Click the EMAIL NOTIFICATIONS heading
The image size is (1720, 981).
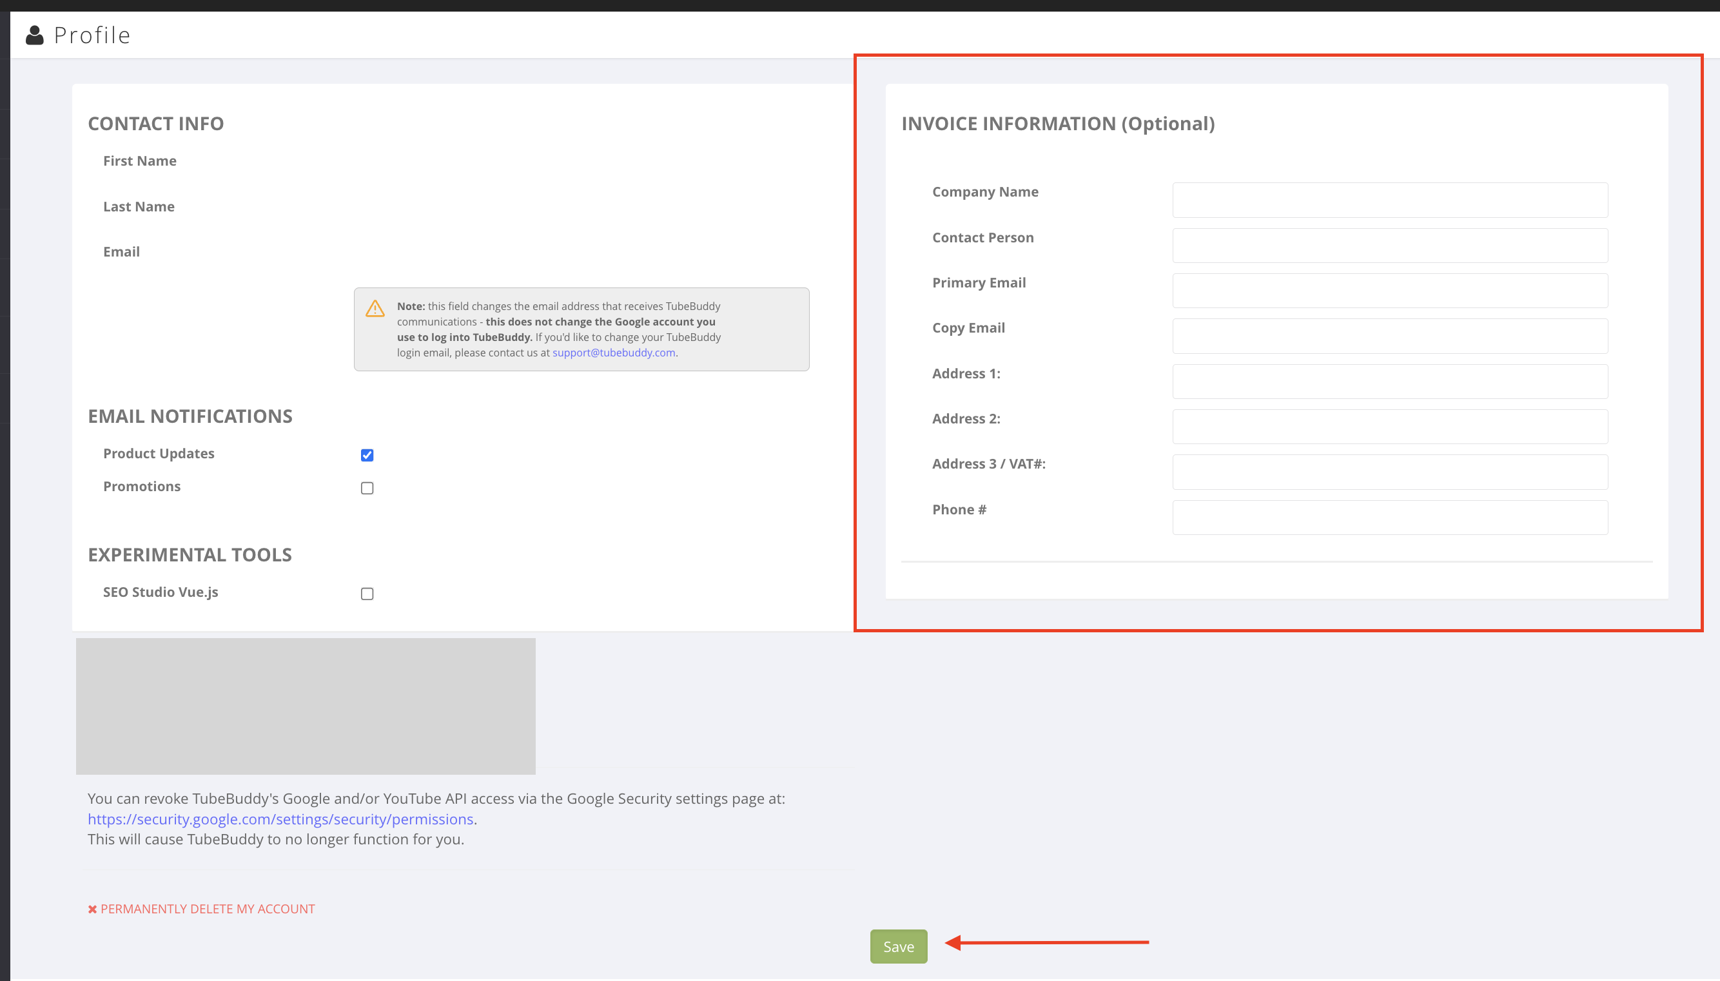pos(190,416)
